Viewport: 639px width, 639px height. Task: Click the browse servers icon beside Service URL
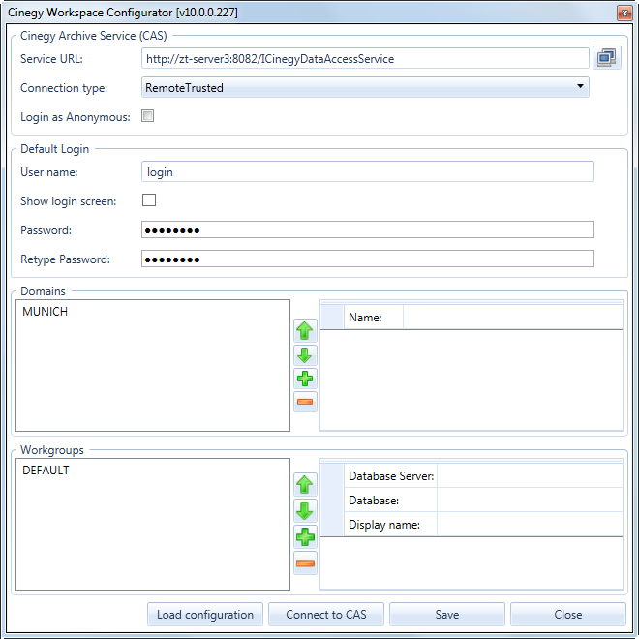click(x=607, y=58)
